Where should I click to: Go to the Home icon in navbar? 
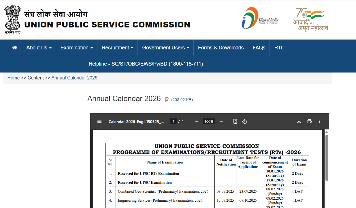(15, 48)
